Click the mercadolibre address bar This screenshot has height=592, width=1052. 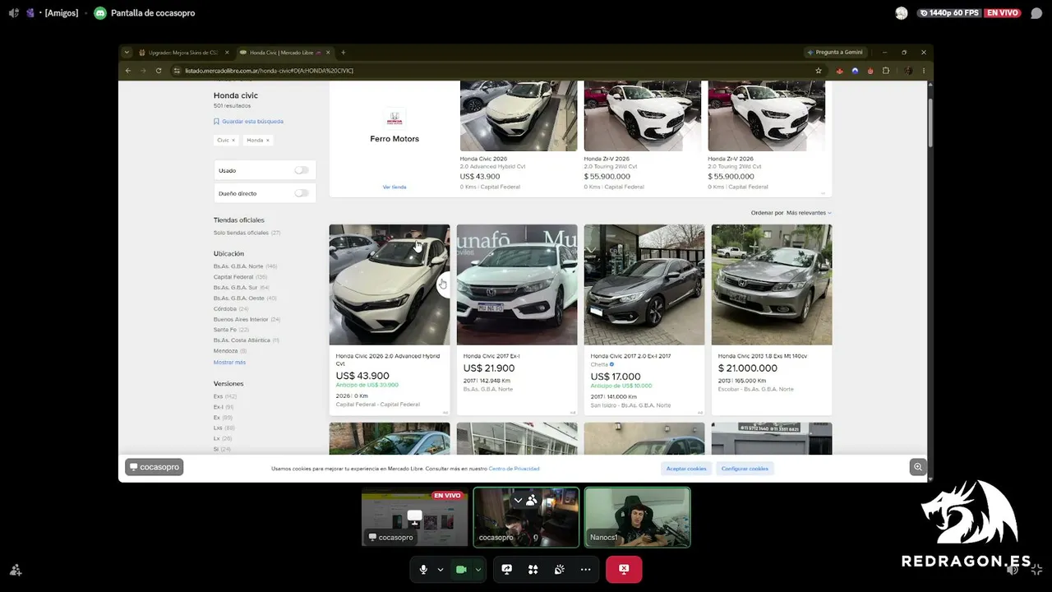point(493,71)
